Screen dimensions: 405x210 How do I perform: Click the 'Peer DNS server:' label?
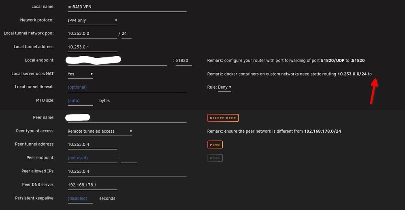tap(38, 185)
